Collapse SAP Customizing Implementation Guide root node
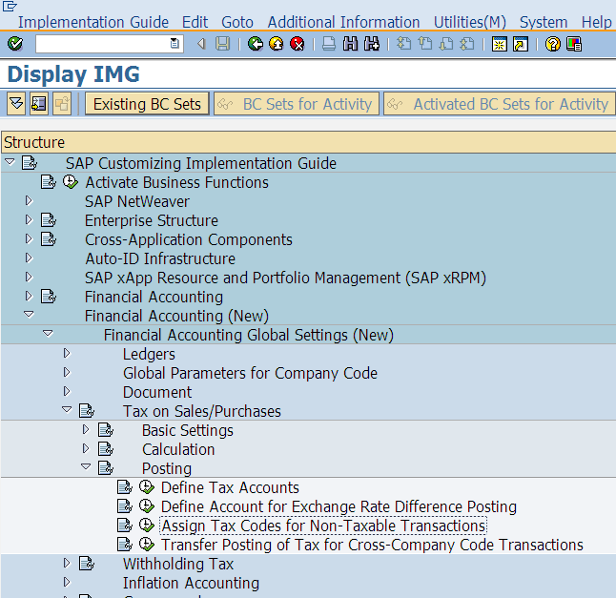 click(10, 161)
